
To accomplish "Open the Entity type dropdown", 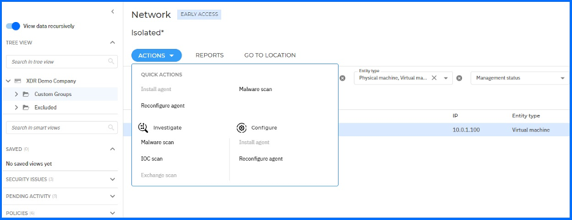I will coord(446,78).
